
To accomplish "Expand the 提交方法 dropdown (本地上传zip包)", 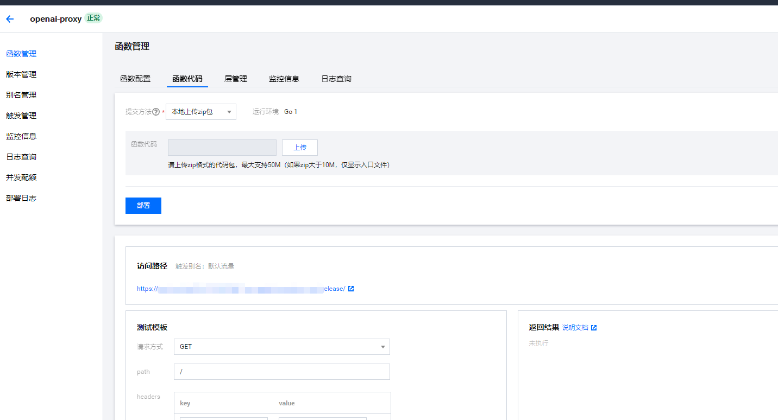I will [201, 112].
